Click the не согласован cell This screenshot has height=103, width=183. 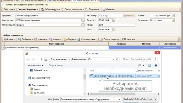click(170, 47)
